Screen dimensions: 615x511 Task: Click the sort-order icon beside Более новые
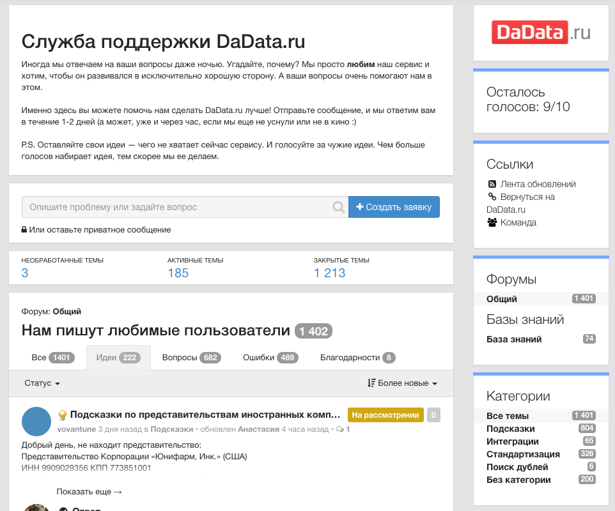(371, 383)
